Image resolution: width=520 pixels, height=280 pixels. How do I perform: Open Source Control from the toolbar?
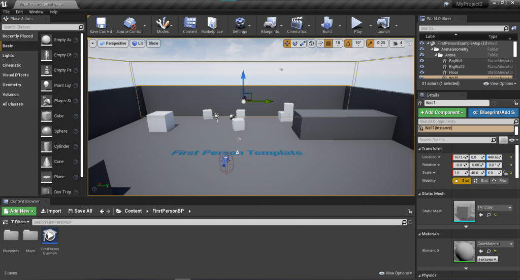pos(129,25)
